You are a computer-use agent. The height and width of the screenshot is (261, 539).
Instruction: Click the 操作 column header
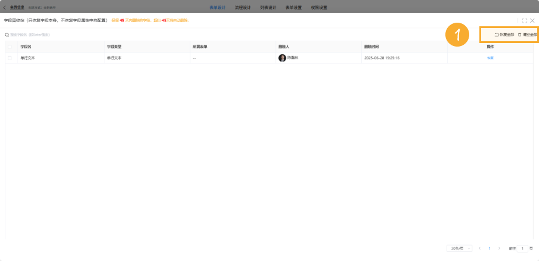(490, 47)
